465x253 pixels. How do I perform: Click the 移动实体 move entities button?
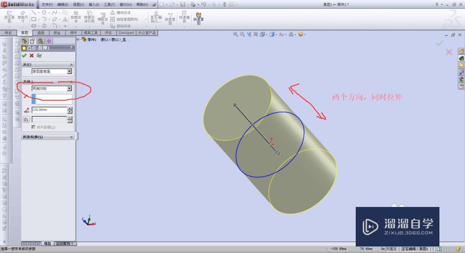(x=121, y=26)
